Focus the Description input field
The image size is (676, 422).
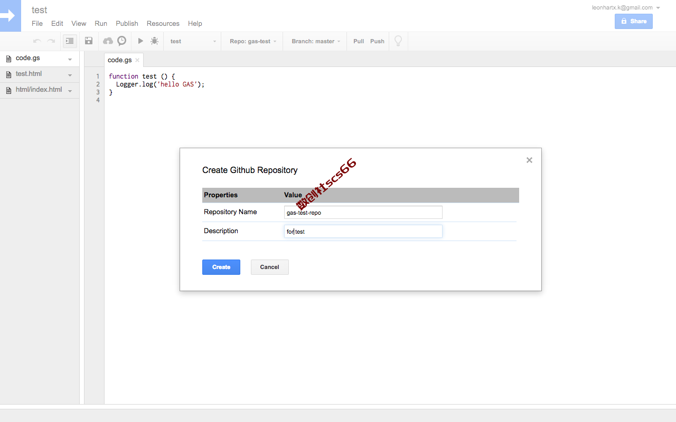tap(363, 232)
